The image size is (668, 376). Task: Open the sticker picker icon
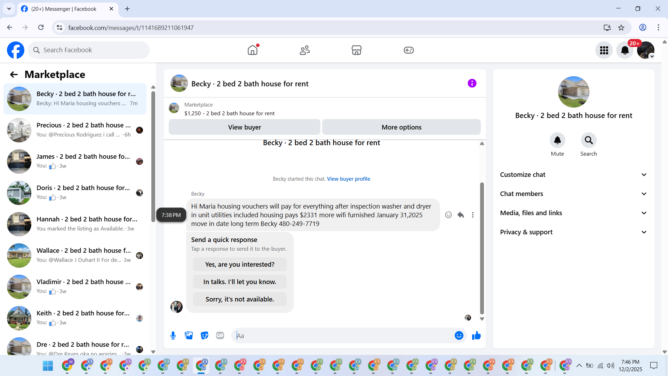(x=205, y=336)
